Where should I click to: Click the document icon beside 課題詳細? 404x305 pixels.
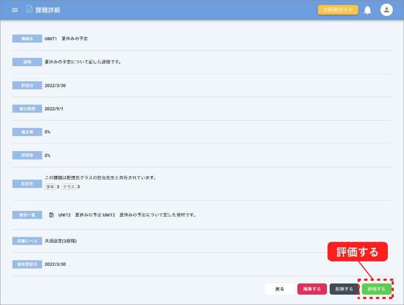click(x=30, y=9)
